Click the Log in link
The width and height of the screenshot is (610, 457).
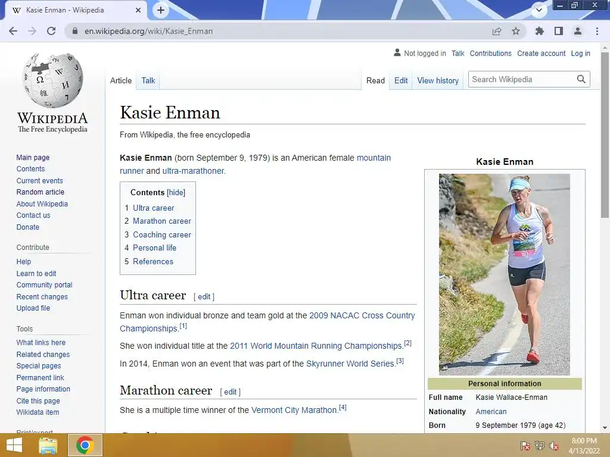[580, 53]
